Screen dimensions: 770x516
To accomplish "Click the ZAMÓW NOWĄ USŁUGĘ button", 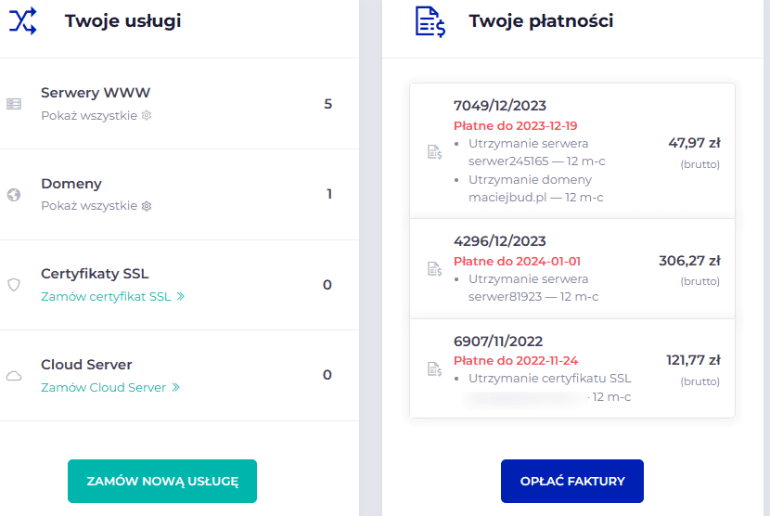I will tap(162, 481).
